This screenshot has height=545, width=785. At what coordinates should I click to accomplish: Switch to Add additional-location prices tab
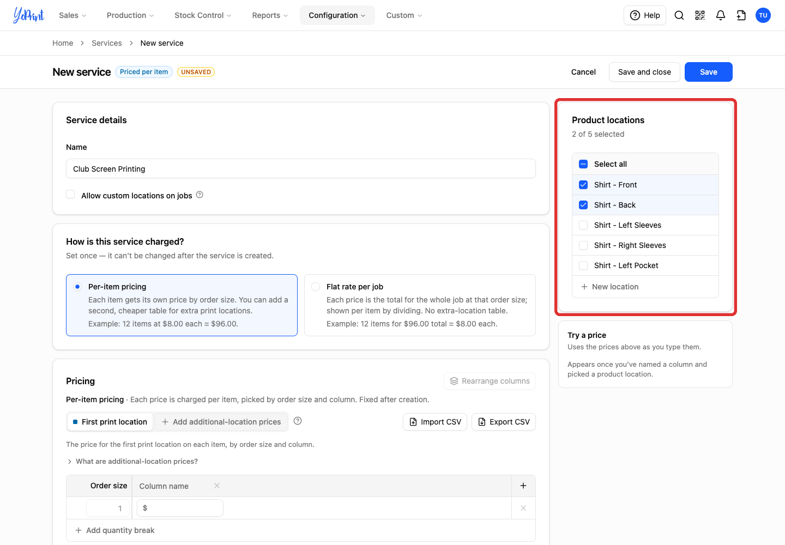coord(221,422)
